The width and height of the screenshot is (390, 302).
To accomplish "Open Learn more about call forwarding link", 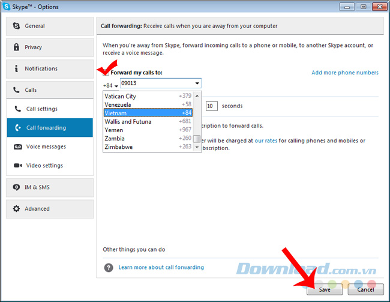I will 161,267.
